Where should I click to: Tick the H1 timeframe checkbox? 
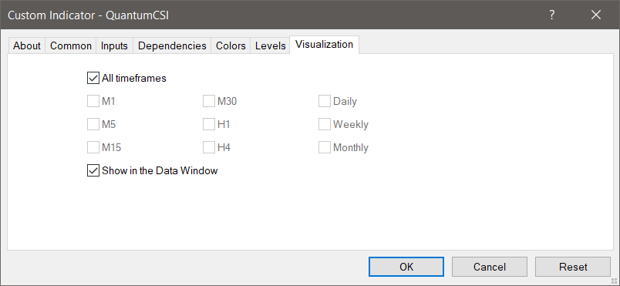[209, 124]
